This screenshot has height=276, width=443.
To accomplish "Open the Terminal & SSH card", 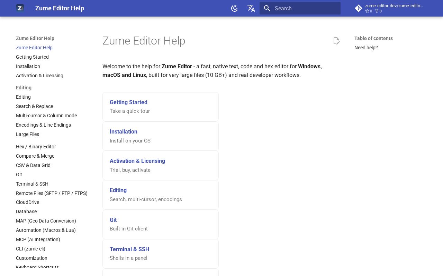I will click(161, 254).
